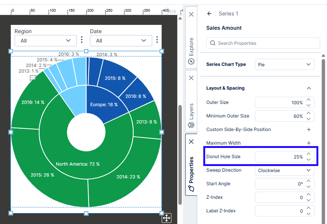This screenshot has height=224, width=327.
Task: Close the Properties panel tab
Action: [x=191, y=142]
